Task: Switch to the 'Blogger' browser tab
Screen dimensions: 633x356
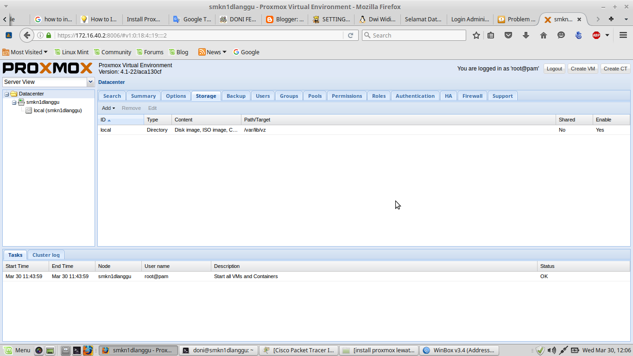Action: 285,19
